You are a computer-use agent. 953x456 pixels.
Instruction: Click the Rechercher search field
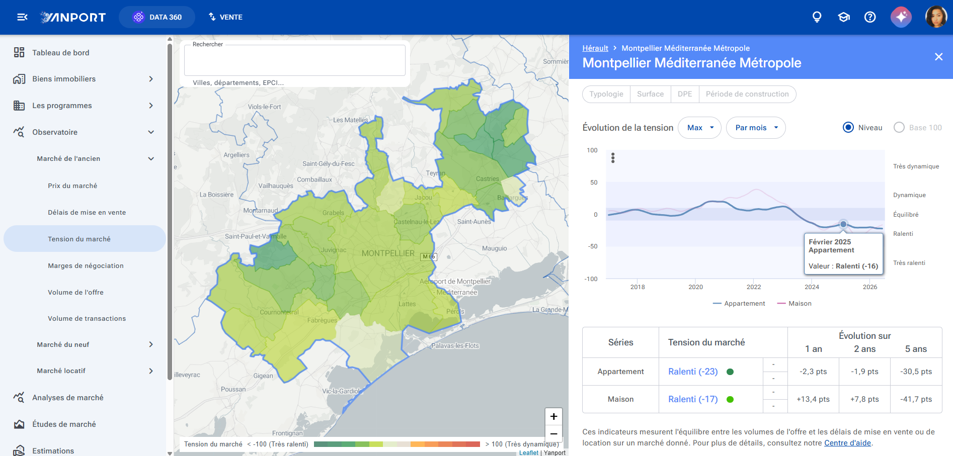coord(295,60)
